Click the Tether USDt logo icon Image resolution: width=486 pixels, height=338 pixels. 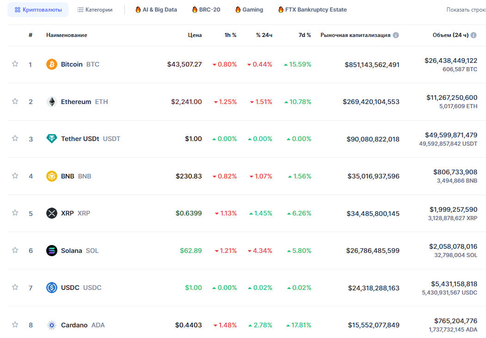[x=52, y=139]
